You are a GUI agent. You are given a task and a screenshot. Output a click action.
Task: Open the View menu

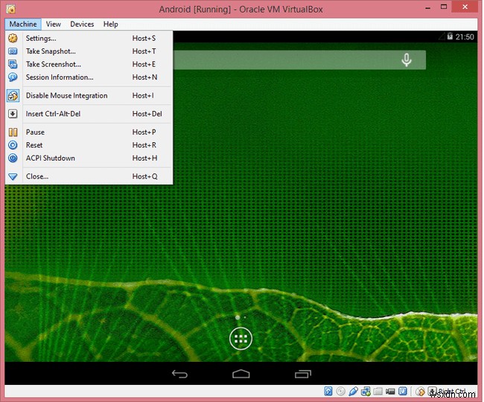54,24
